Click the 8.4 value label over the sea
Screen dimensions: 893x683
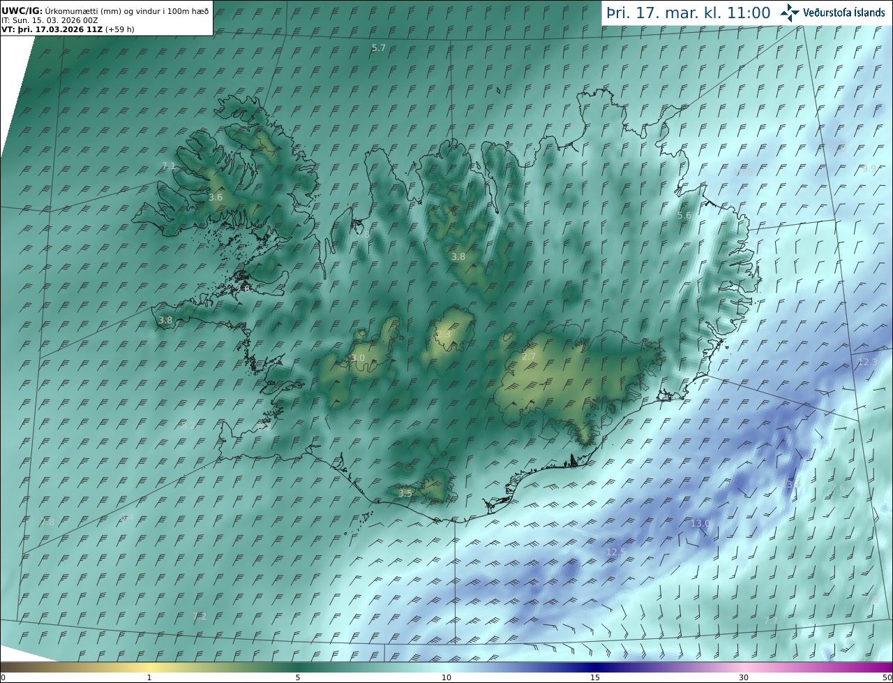(126, 517)
